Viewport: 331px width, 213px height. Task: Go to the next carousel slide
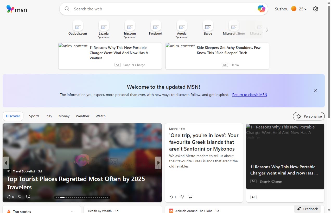pyautogui.click(x=158, y=163)
